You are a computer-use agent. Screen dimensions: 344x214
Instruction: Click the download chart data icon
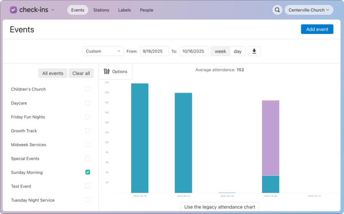pos(254,51)
